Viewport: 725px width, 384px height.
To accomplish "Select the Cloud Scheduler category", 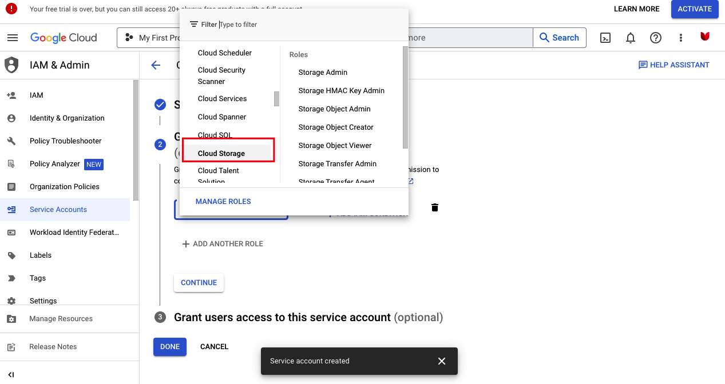I will pyautogui.click(x=225, y=53).
